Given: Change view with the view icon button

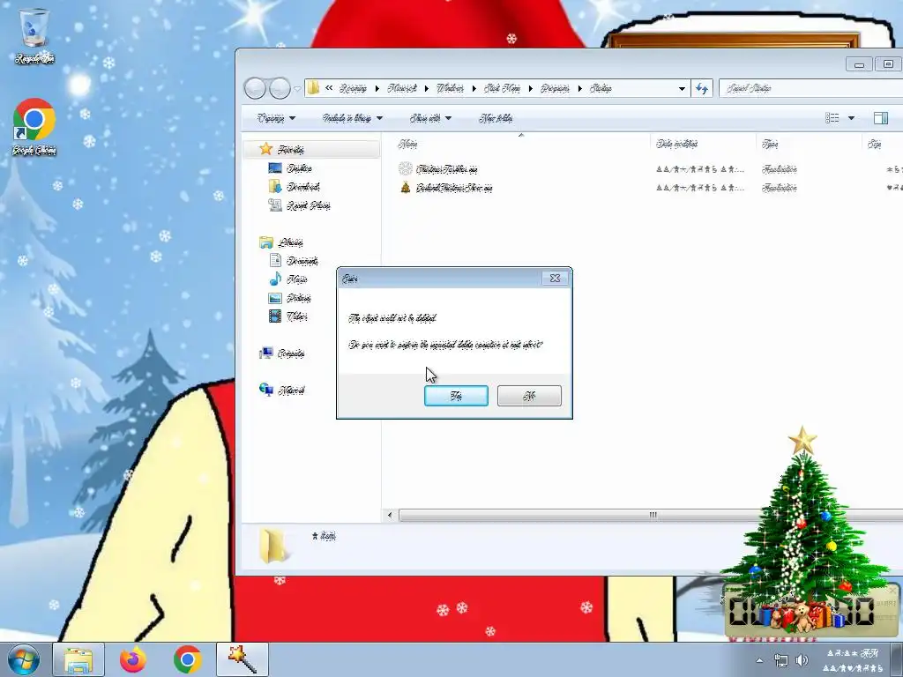Looking at the screenshot, I should 832,118.
